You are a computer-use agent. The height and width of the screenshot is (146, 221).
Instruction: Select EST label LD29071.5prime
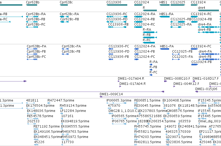coord(179,137)
